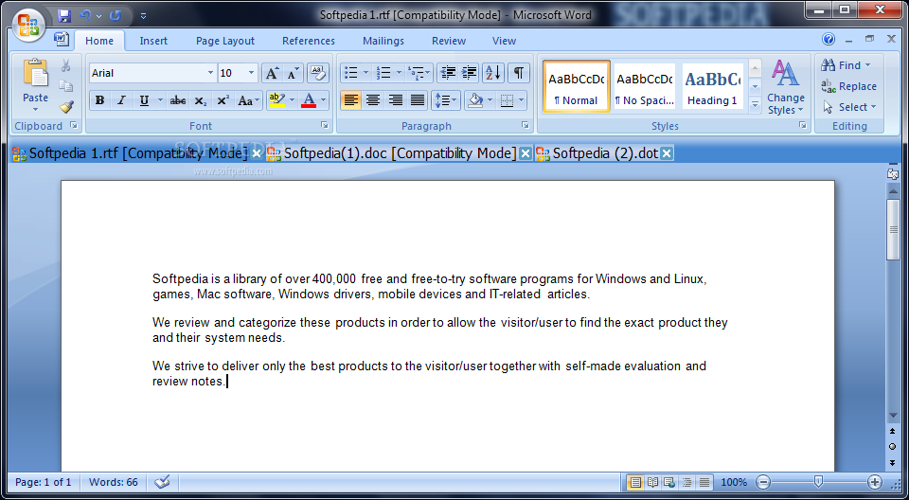Viewport: 909px width, 500px height.
Task: Apply yellow text highlight color
Action: (276, 100)
